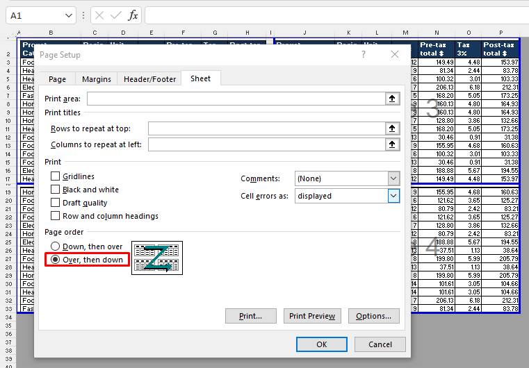Select row 10 header

(x=8, y=121)
